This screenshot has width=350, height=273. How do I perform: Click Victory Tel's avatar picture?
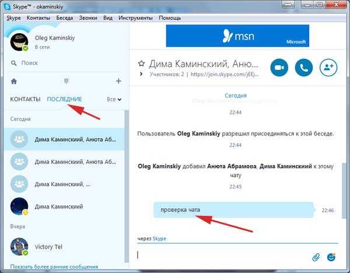[19, 247]
